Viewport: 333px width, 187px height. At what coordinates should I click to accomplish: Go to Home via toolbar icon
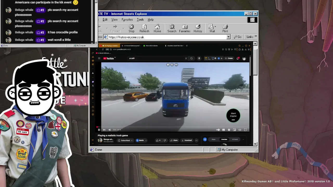tap(157, 29)
